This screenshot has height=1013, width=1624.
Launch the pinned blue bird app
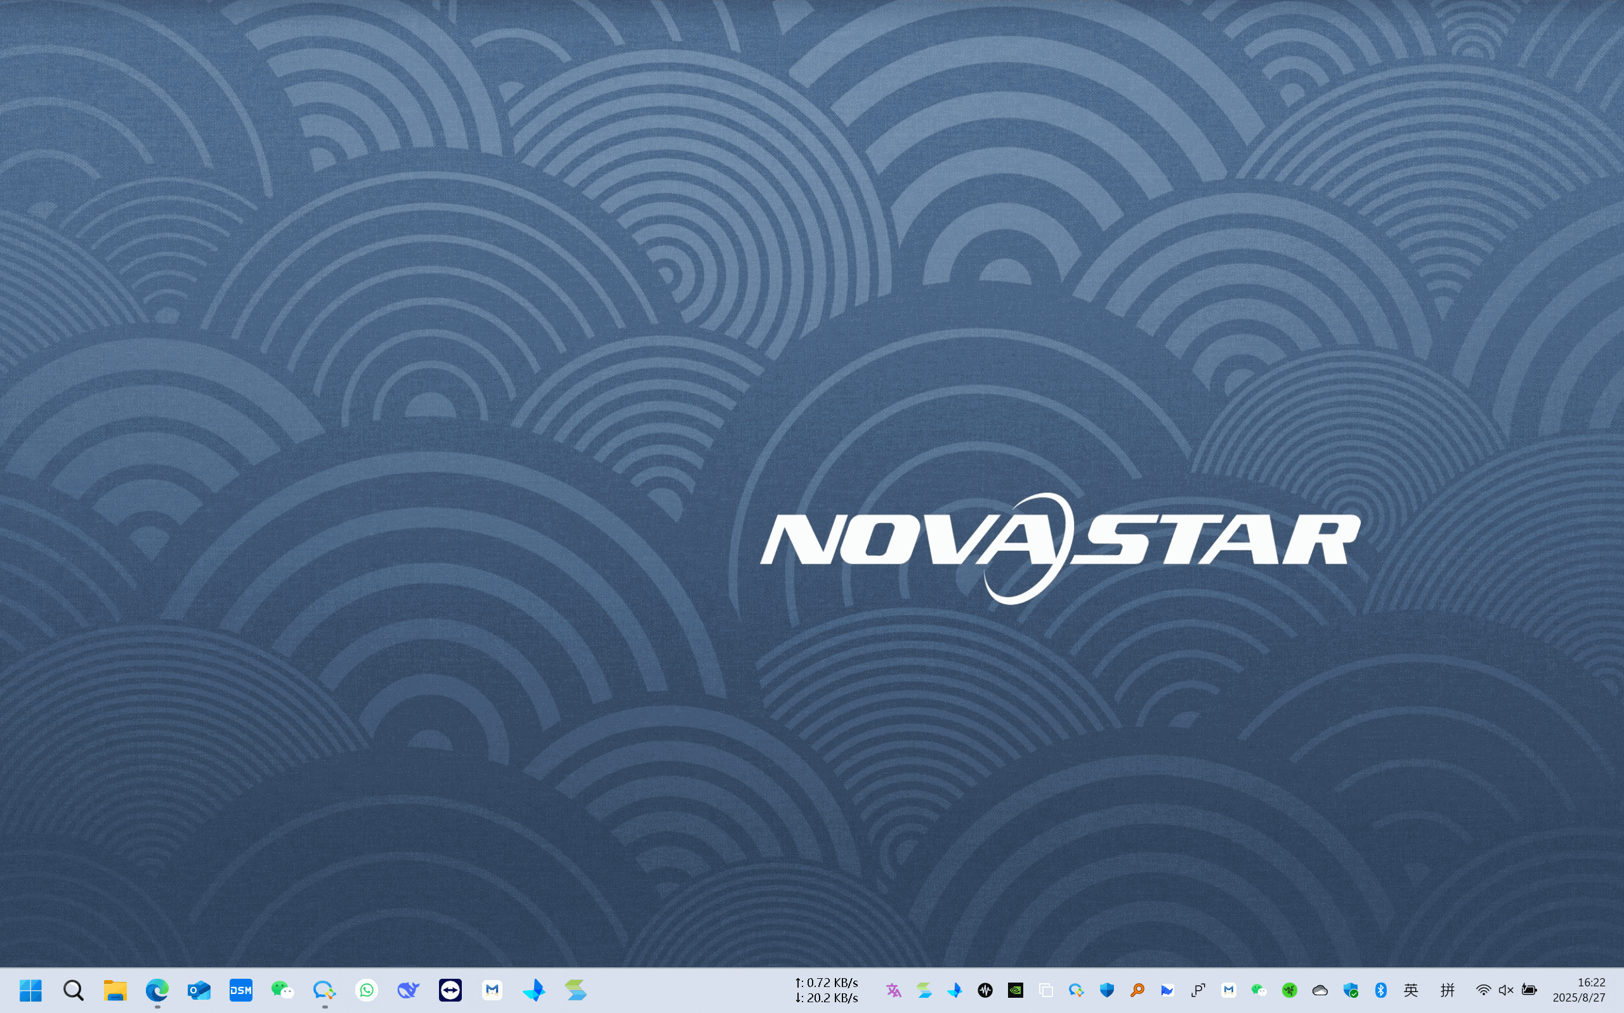[534, 990]
